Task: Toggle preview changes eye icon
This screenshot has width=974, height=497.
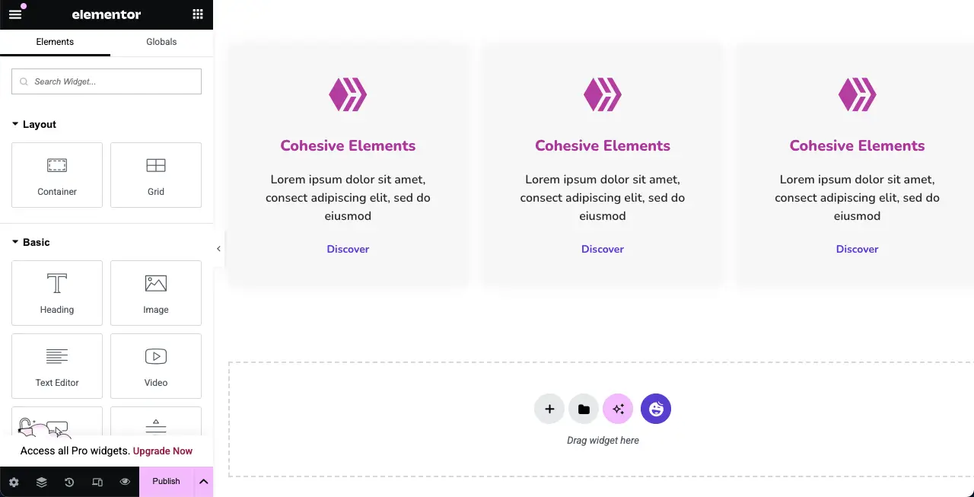Action: pos(125,482)
